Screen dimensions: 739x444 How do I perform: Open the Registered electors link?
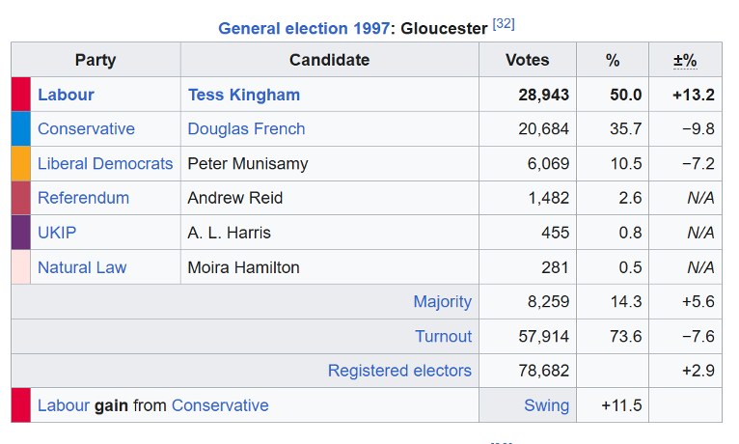[399, 371]
